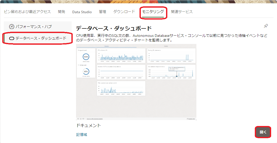Open the ピン留めおよび最近アクセス tab

27,12
